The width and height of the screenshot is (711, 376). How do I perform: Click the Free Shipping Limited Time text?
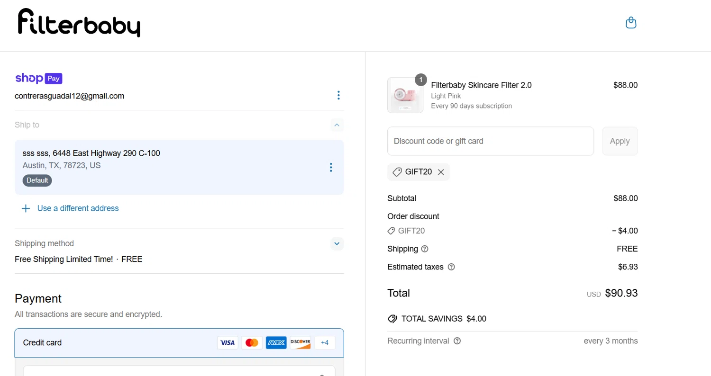click(64, 259)
